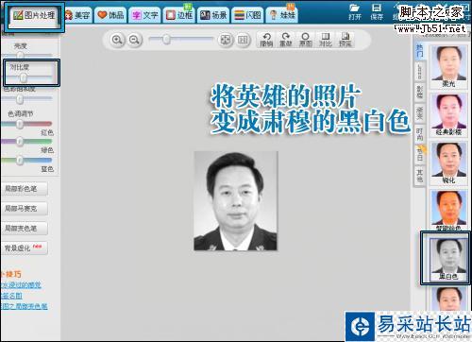Image resolution: width=472 pixels, height=342 pixels.
Task: Click the 原图 original image icon
Action: 305,40
